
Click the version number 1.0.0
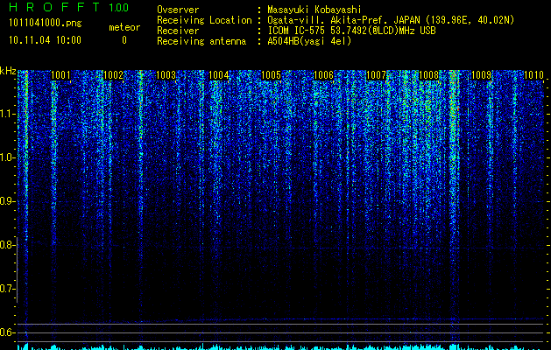(x=118, y=7)
